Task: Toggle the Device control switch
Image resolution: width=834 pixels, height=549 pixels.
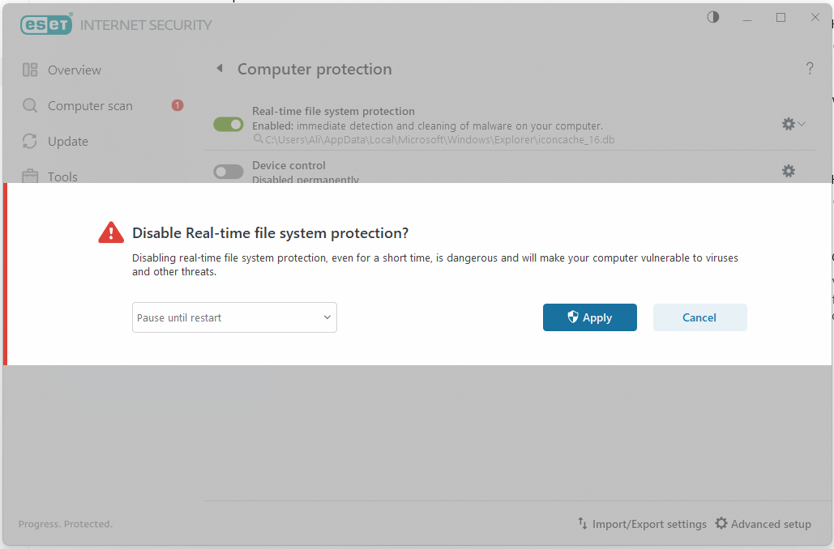Action: click(229, 172)
